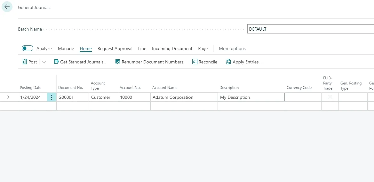Screen dimensions: 374x182
Task: Select Document No. cell G00001
Action: click(73, 97)
